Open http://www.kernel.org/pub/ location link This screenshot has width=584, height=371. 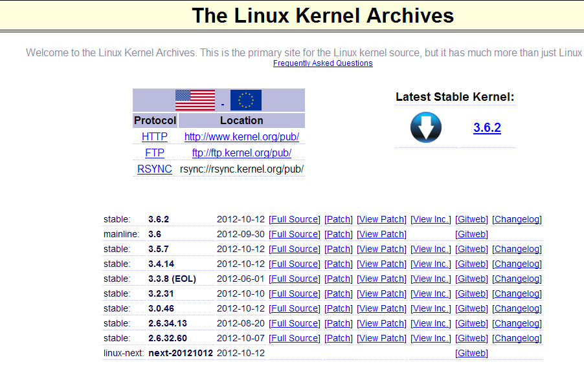[x=241, y=137]
